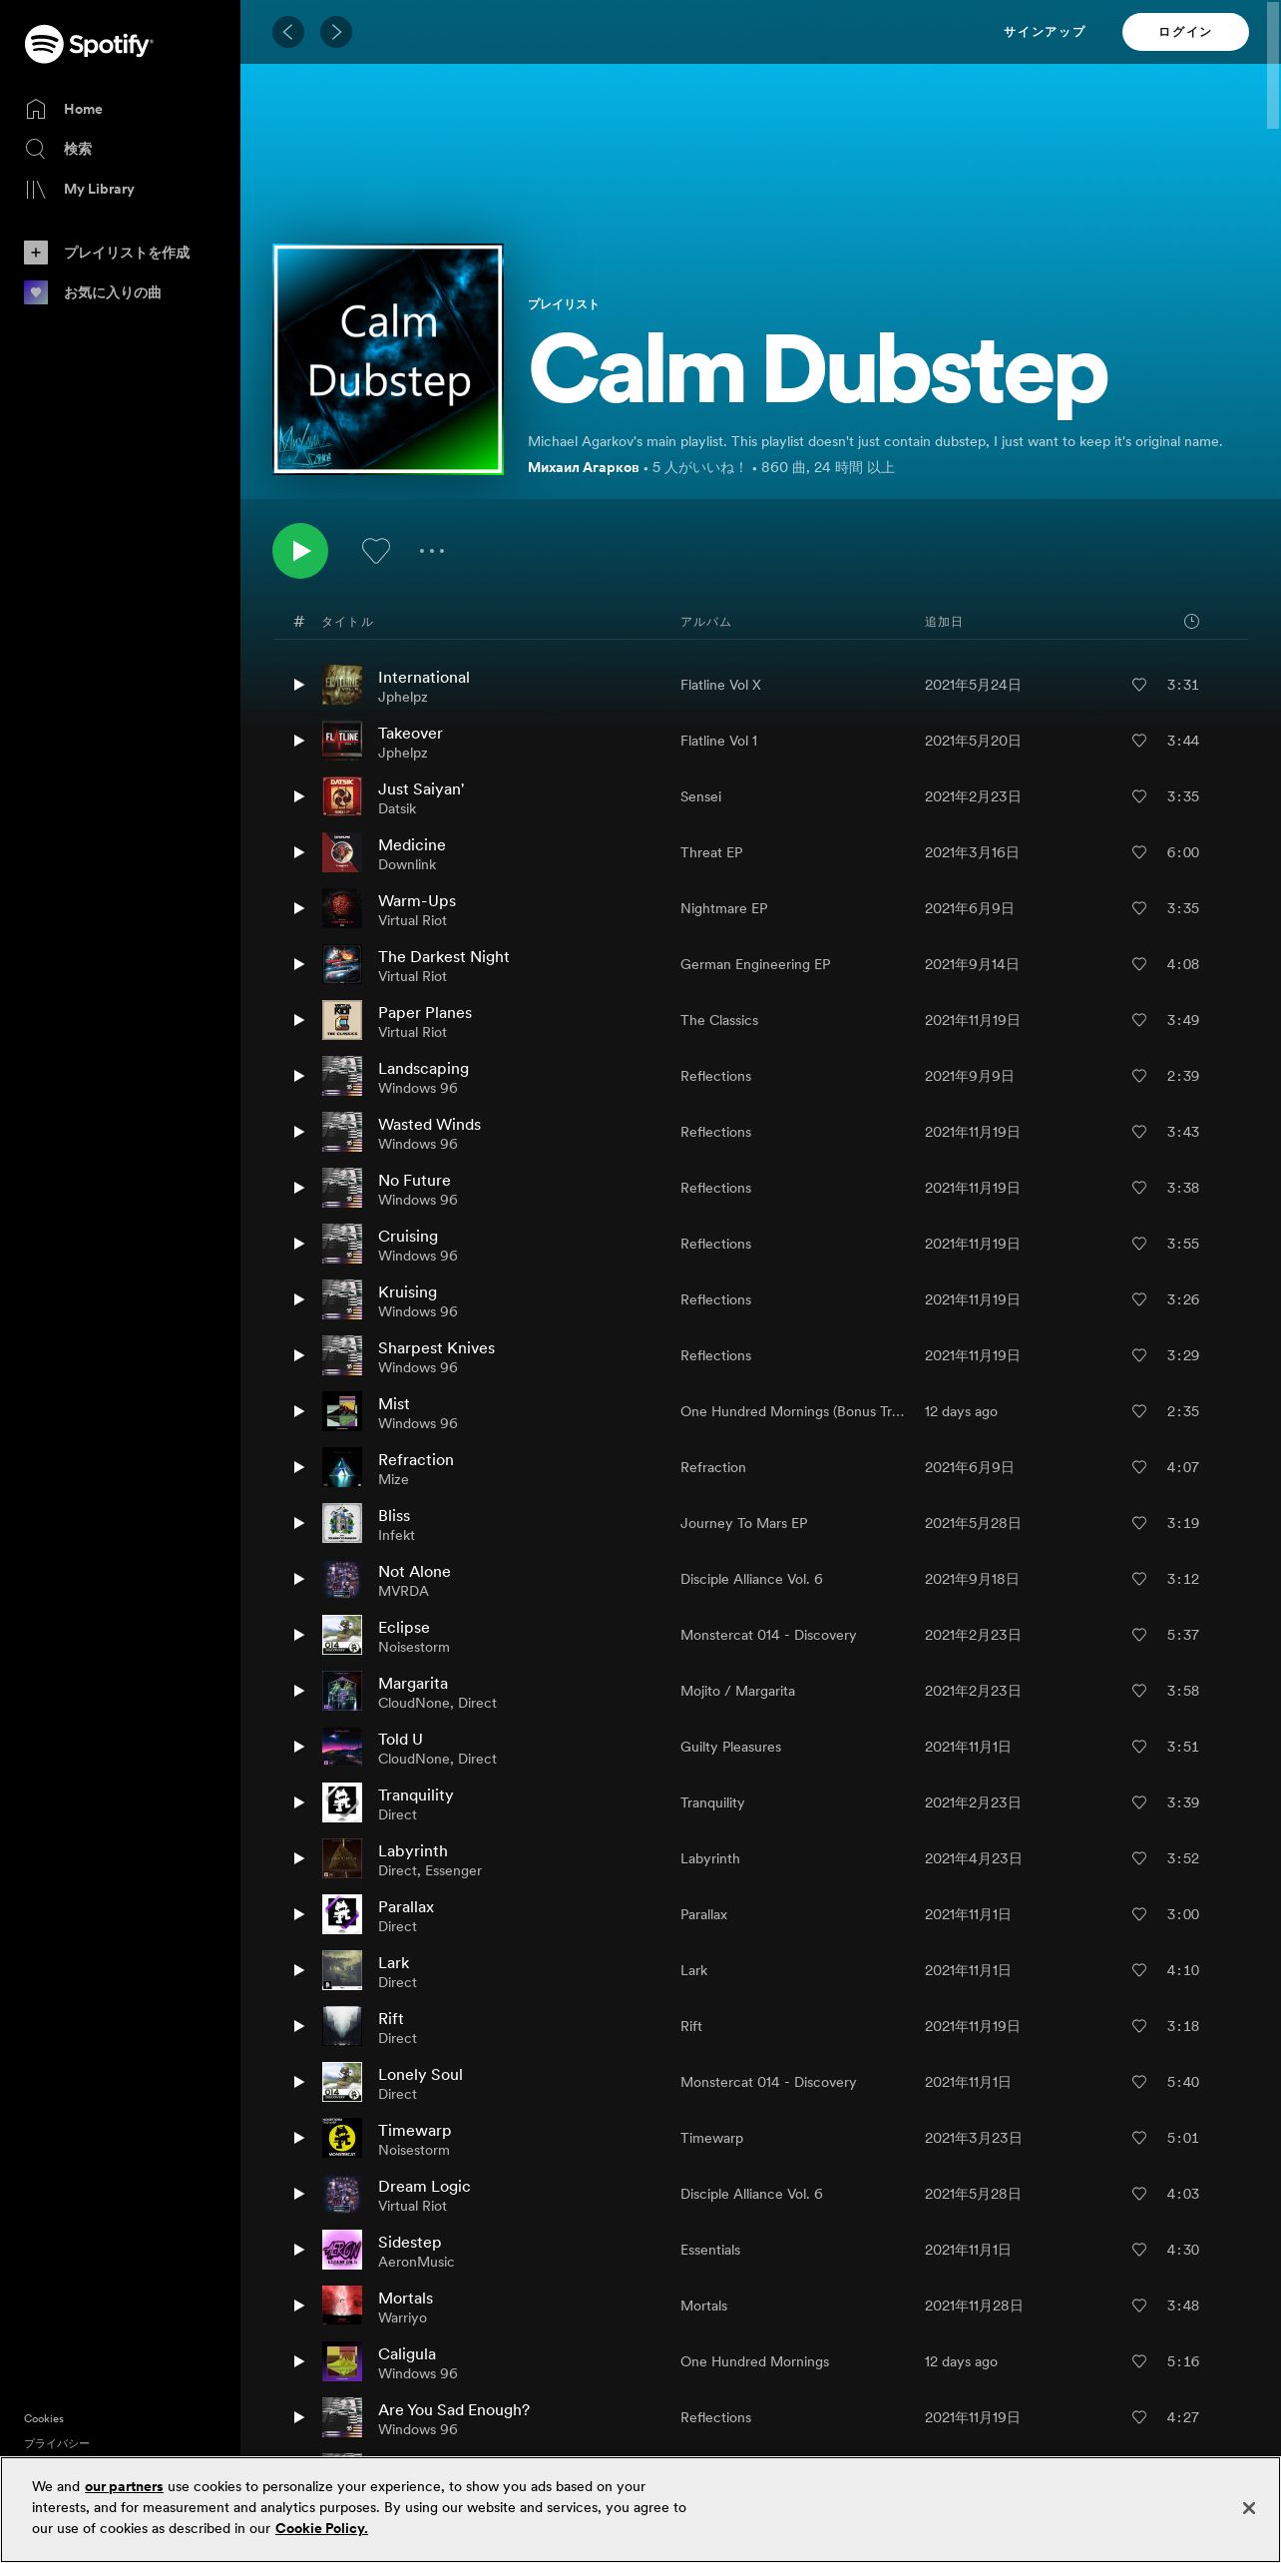Click the プレイリストを作成 plus icon
Image resolution: width=1281 pixels, height=2563 pixels.
36,253
